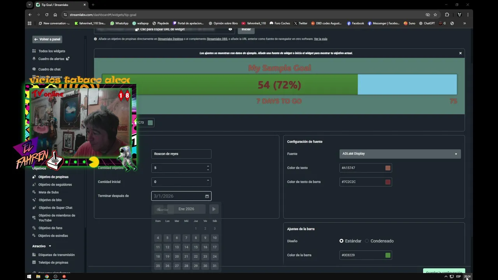The width and height of the screenshot is (498, 280).
Task: Click the Terminar después de date field
Action: tap(181, 196)
